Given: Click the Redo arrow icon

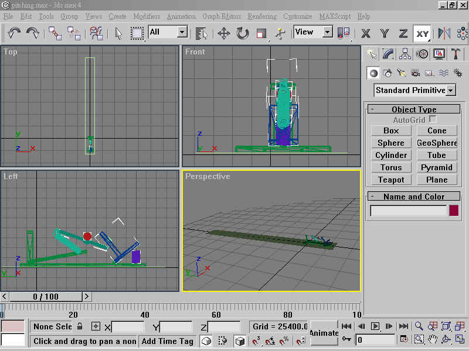Looking at the screenshot, I should [33, 33].
